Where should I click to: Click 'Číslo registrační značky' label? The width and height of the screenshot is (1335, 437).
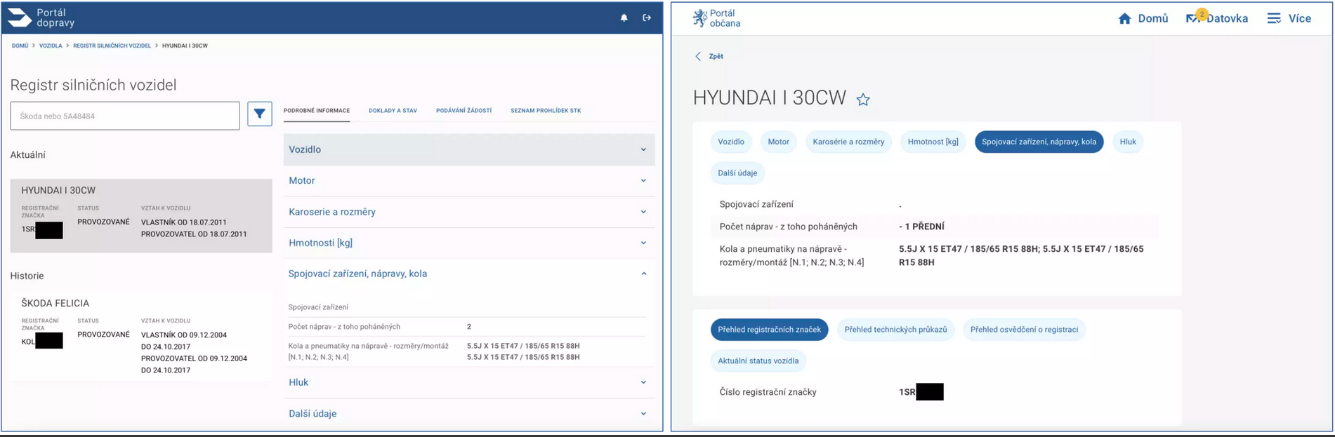coord(768,392)
